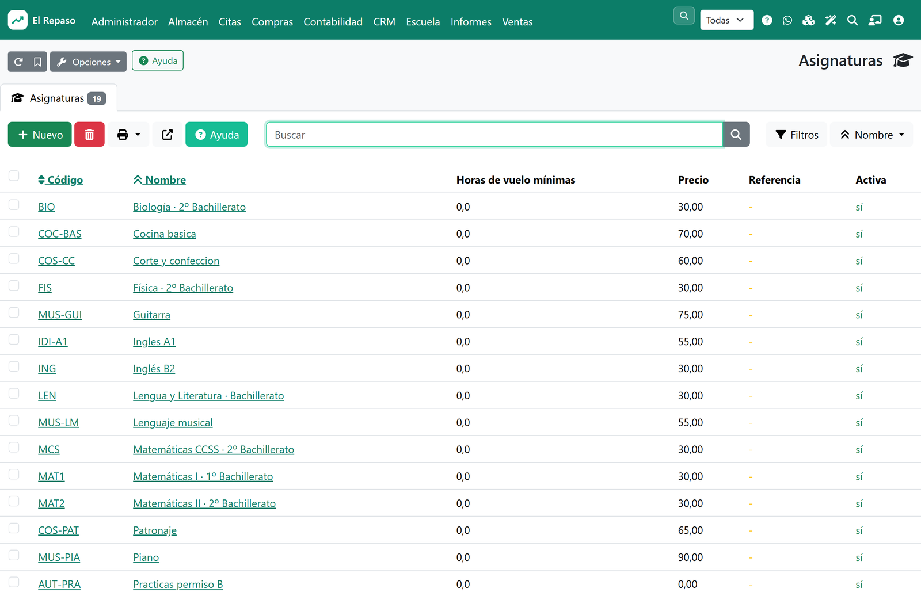Click the 75,00 price in the Guitarra row

pos(690,315)
